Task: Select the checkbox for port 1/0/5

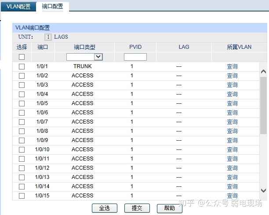Action: [x=22, y=103]
